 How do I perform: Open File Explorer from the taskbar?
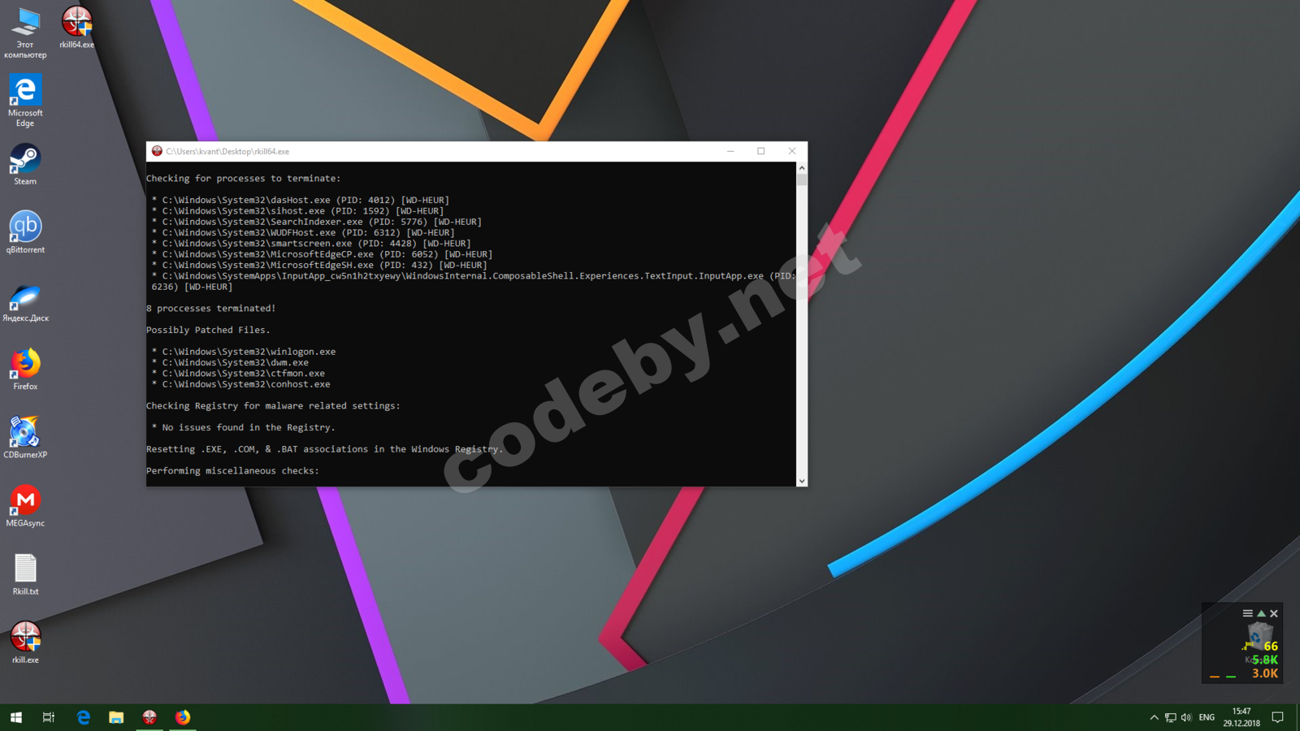116,717
